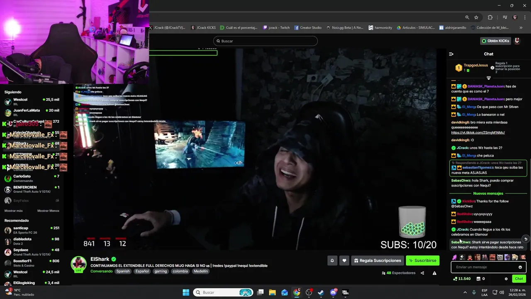Image resolution: width=531 pixels, height=299 pixels.
Task: Click the Conversando category link under title
Action: [102, 271]
